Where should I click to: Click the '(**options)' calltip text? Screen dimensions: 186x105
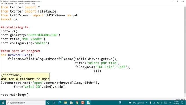pyautogui.click(x=11, y=75)
